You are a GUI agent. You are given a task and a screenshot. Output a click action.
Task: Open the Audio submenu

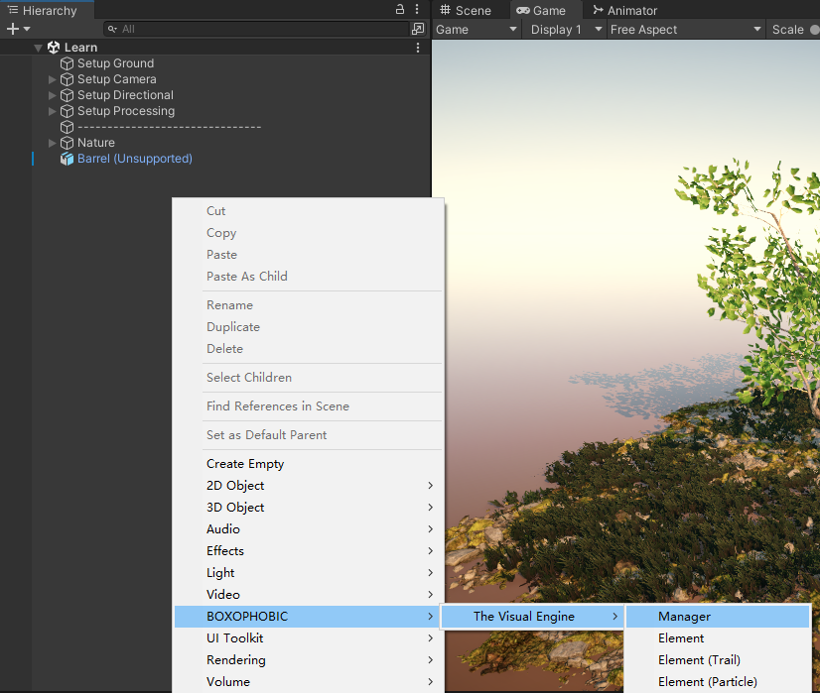click(x=310, y=529)
